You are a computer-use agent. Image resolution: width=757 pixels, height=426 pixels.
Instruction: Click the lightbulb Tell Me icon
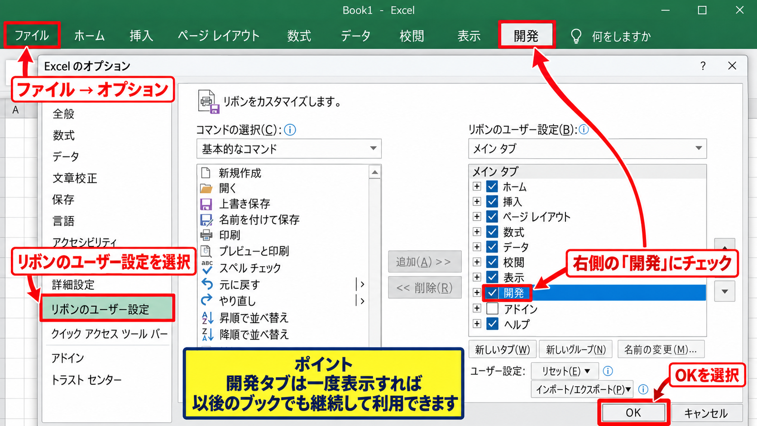click(576, 36)
